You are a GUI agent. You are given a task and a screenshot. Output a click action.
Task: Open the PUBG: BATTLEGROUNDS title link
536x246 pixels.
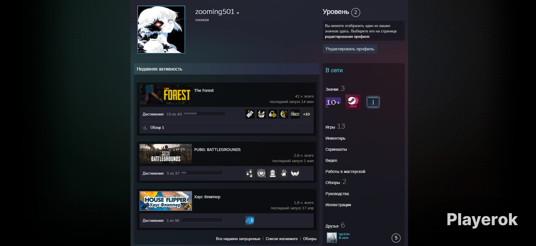(x=217, y=150)
